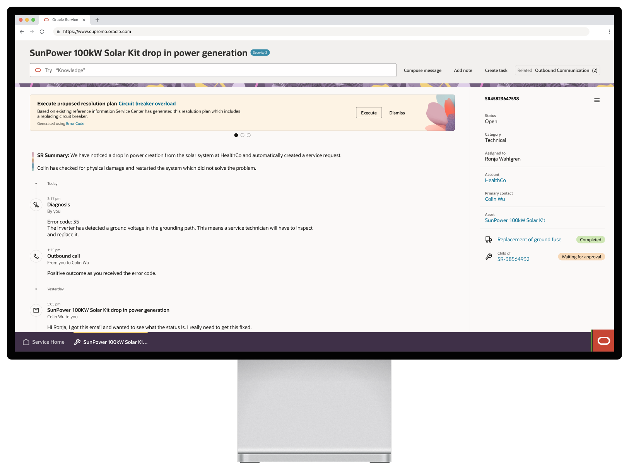Click the Service Home house icon
Viewport: 629px width, 474px height.
coord(26,342)
